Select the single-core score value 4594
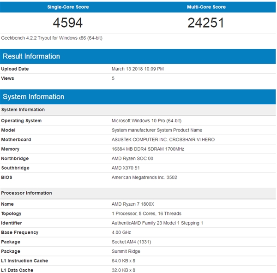The height and width of the screenshot is (273, 277). click(x=68, y=23)
